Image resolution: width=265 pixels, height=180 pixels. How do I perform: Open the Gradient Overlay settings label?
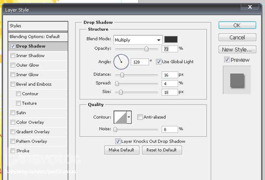[33, 132]
